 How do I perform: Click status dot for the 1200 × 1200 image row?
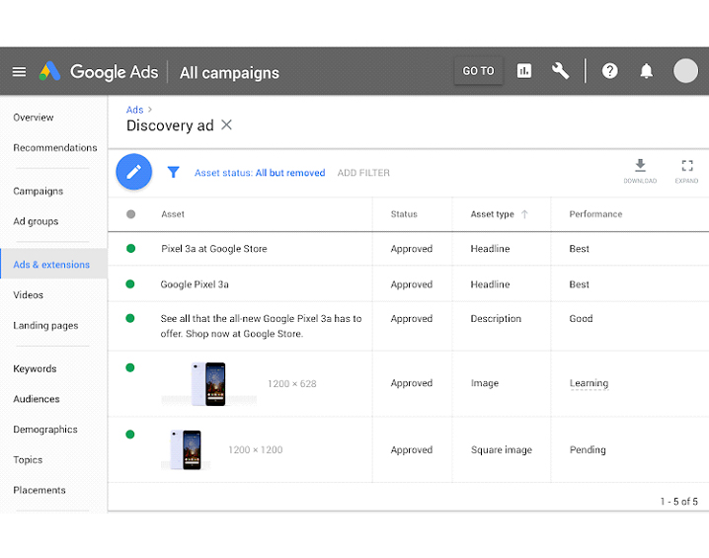coord(130,435)
